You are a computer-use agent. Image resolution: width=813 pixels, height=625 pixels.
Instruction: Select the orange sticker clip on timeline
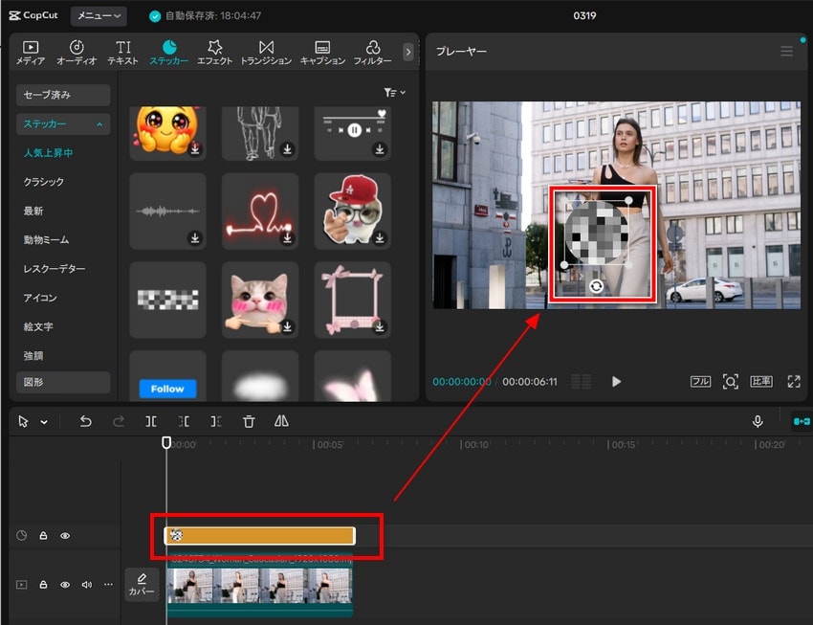pos(260,536)
